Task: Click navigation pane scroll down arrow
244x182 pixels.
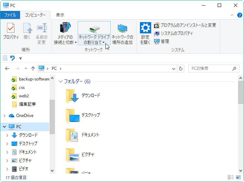Action: (52, 171)
